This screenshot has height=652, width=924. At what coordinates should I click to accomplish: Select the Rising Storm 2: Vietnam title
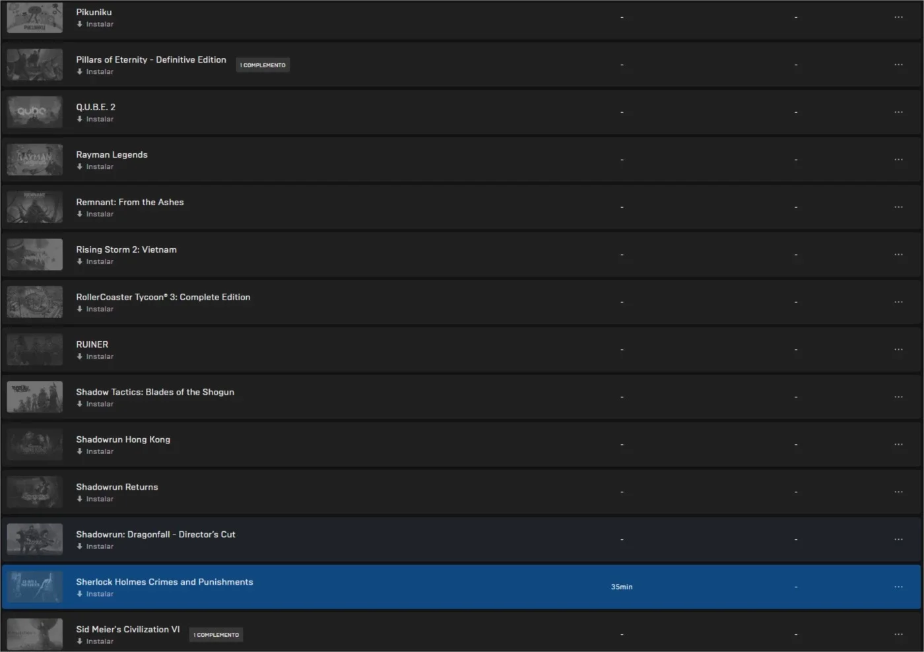click(x=126, y=250)
